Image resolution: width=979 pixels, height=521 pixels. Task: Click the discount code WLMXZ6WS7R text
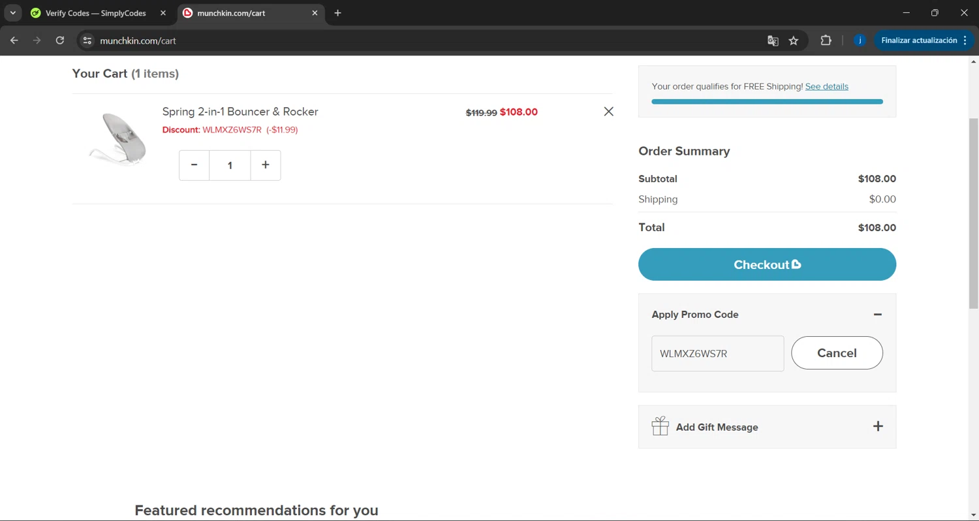click(x=232, y=130)
